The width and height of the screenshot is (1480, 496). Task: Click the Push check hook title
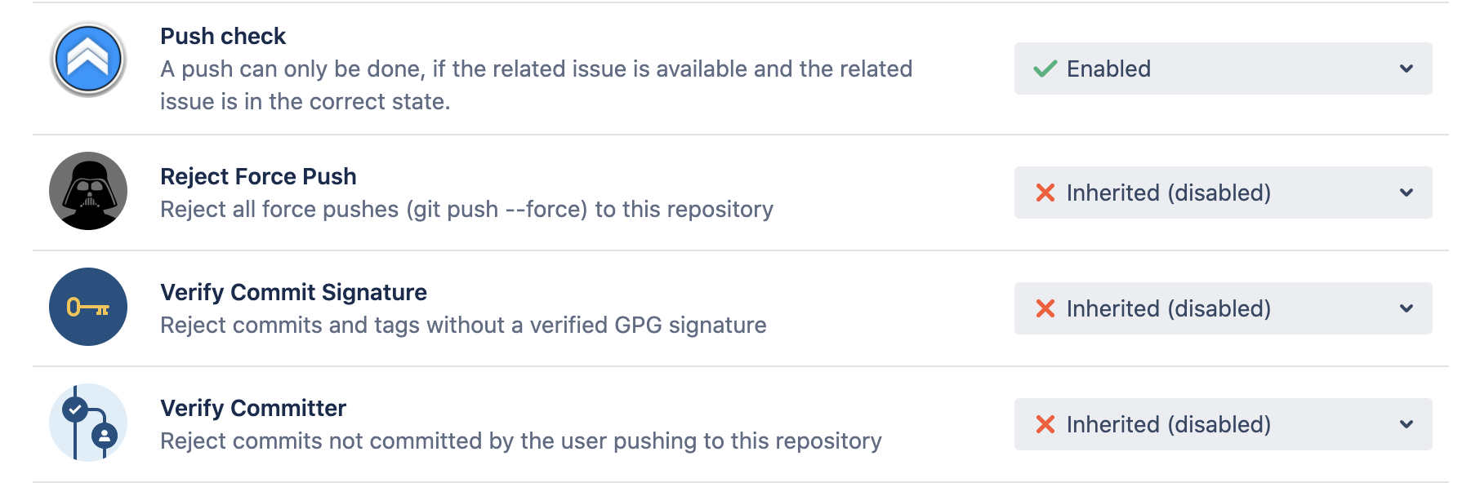click(x=223, y=36)
